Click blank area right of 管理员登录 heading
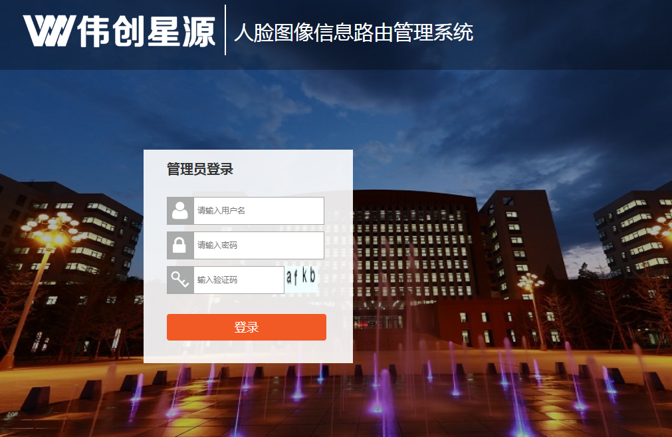This screenshot has width=672, height=437. click(x=291, y=169)
